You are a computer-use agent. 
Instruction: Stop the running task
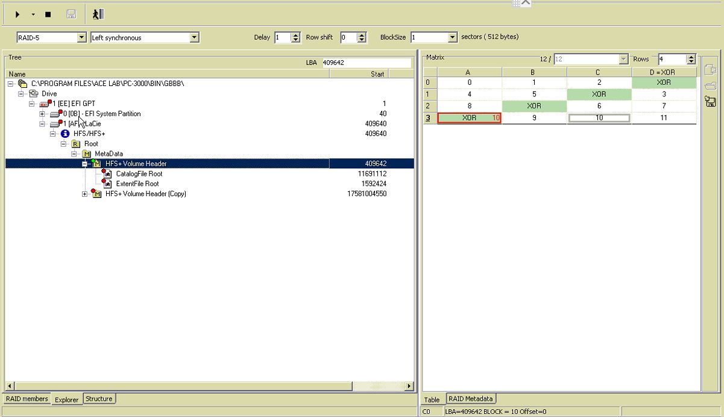point(48,14)
